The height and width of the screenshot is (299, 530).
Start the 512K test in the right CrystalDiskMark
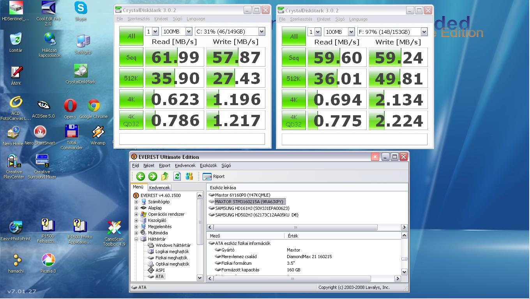pos(294,79)
